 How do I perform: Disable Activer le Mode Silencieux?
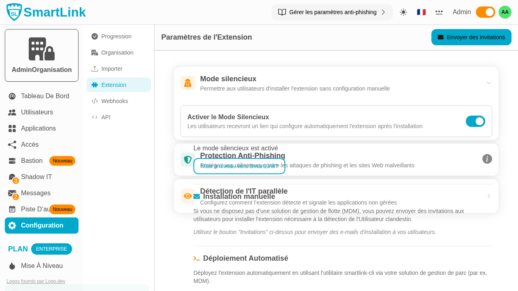tap(476, 121)
